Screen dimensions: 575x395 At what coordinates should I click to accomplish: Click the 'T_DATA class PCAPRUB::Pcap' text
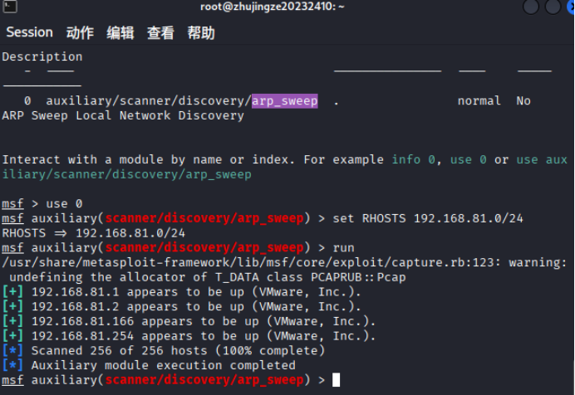[311, 277]
